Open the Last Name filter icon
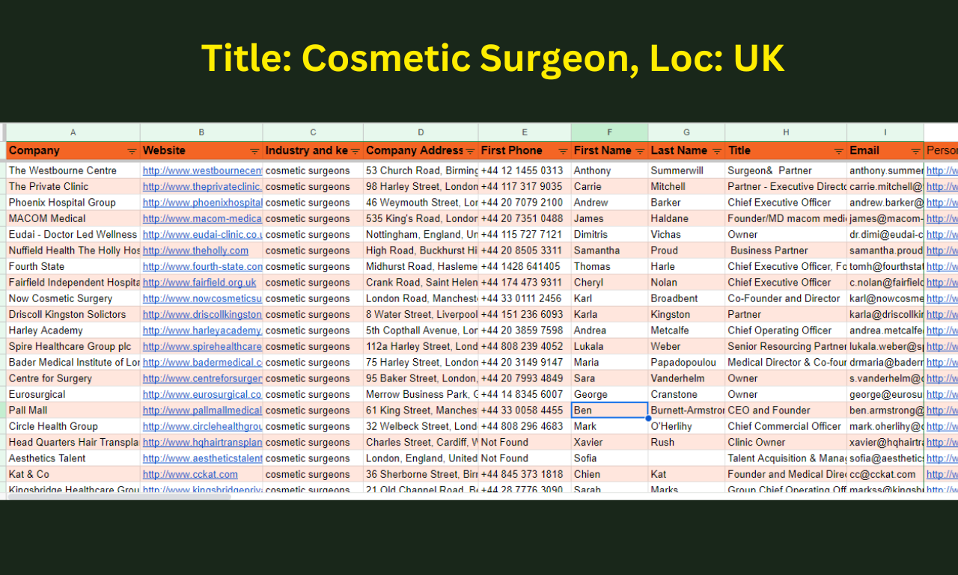 [716, 151]
